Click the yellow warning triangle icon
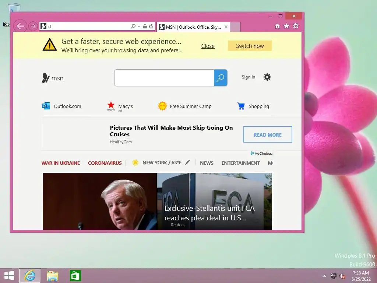Viewport: 377px width, 283px height. (x=50, y=45)
